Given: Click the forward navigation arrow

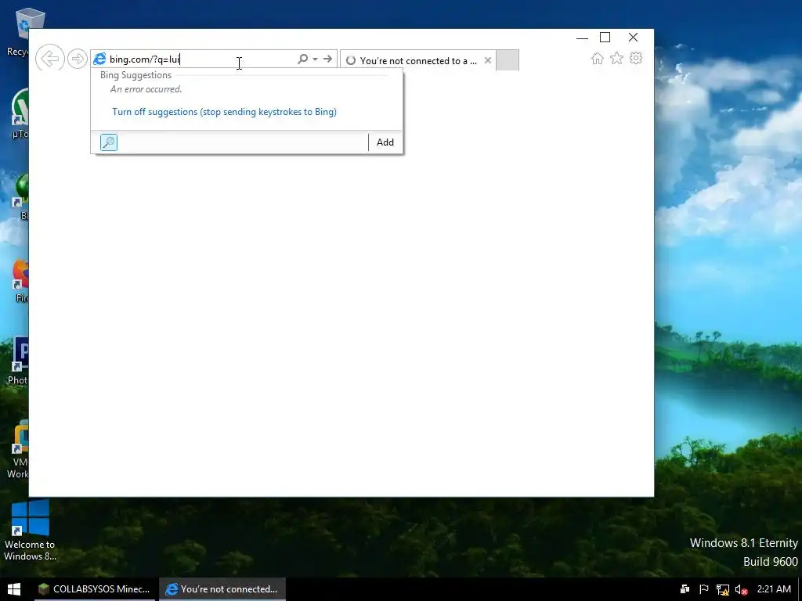Looking at the screenshot, I should (x=78, y=59).
